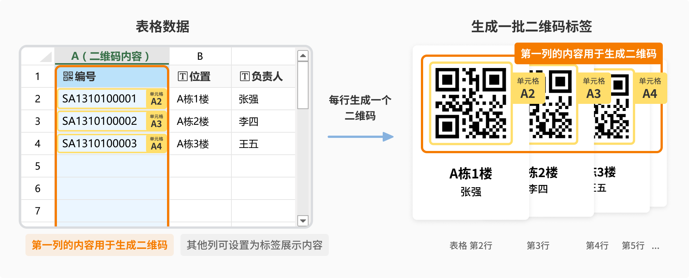Click the 表格数据 heading
This screenshot has height=278, width=689.
163,27
